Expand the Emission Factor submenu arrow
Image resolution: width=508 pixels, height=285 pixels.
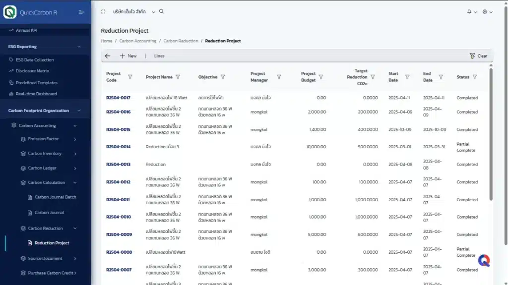(75, 139)
